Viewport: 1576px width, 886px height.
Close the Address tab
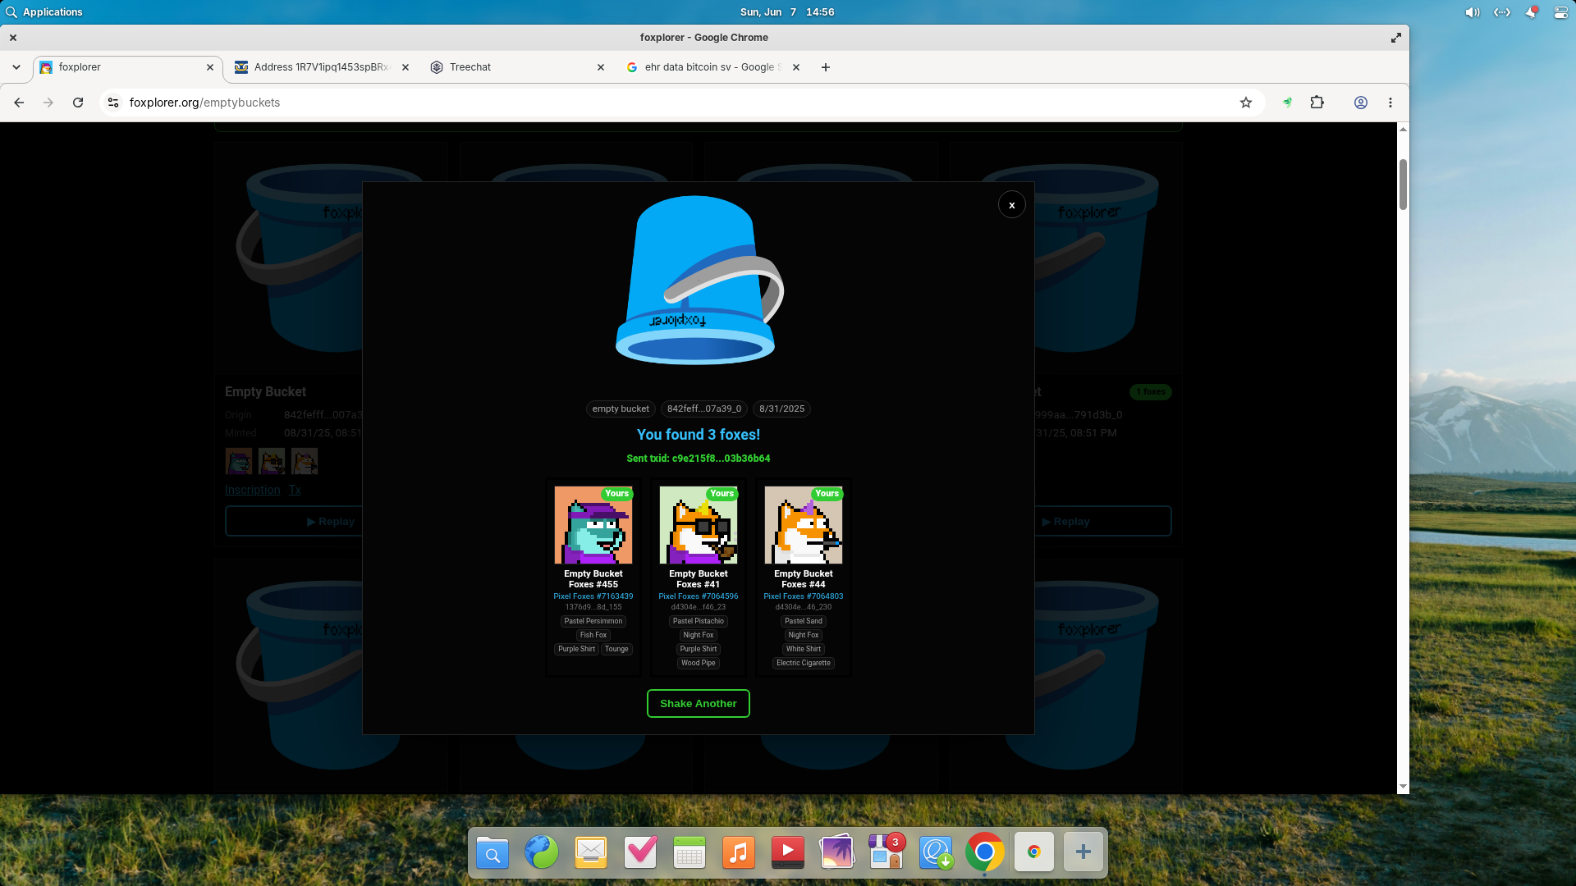405,67
